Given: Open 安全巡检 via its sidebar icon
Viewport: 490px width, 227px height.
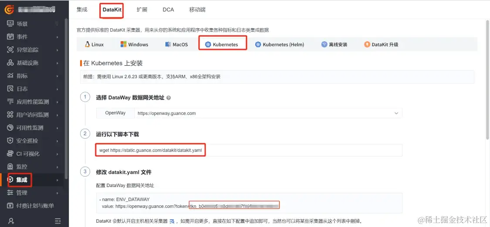Looking at the screenshot, I should click(x=10, y=141).
